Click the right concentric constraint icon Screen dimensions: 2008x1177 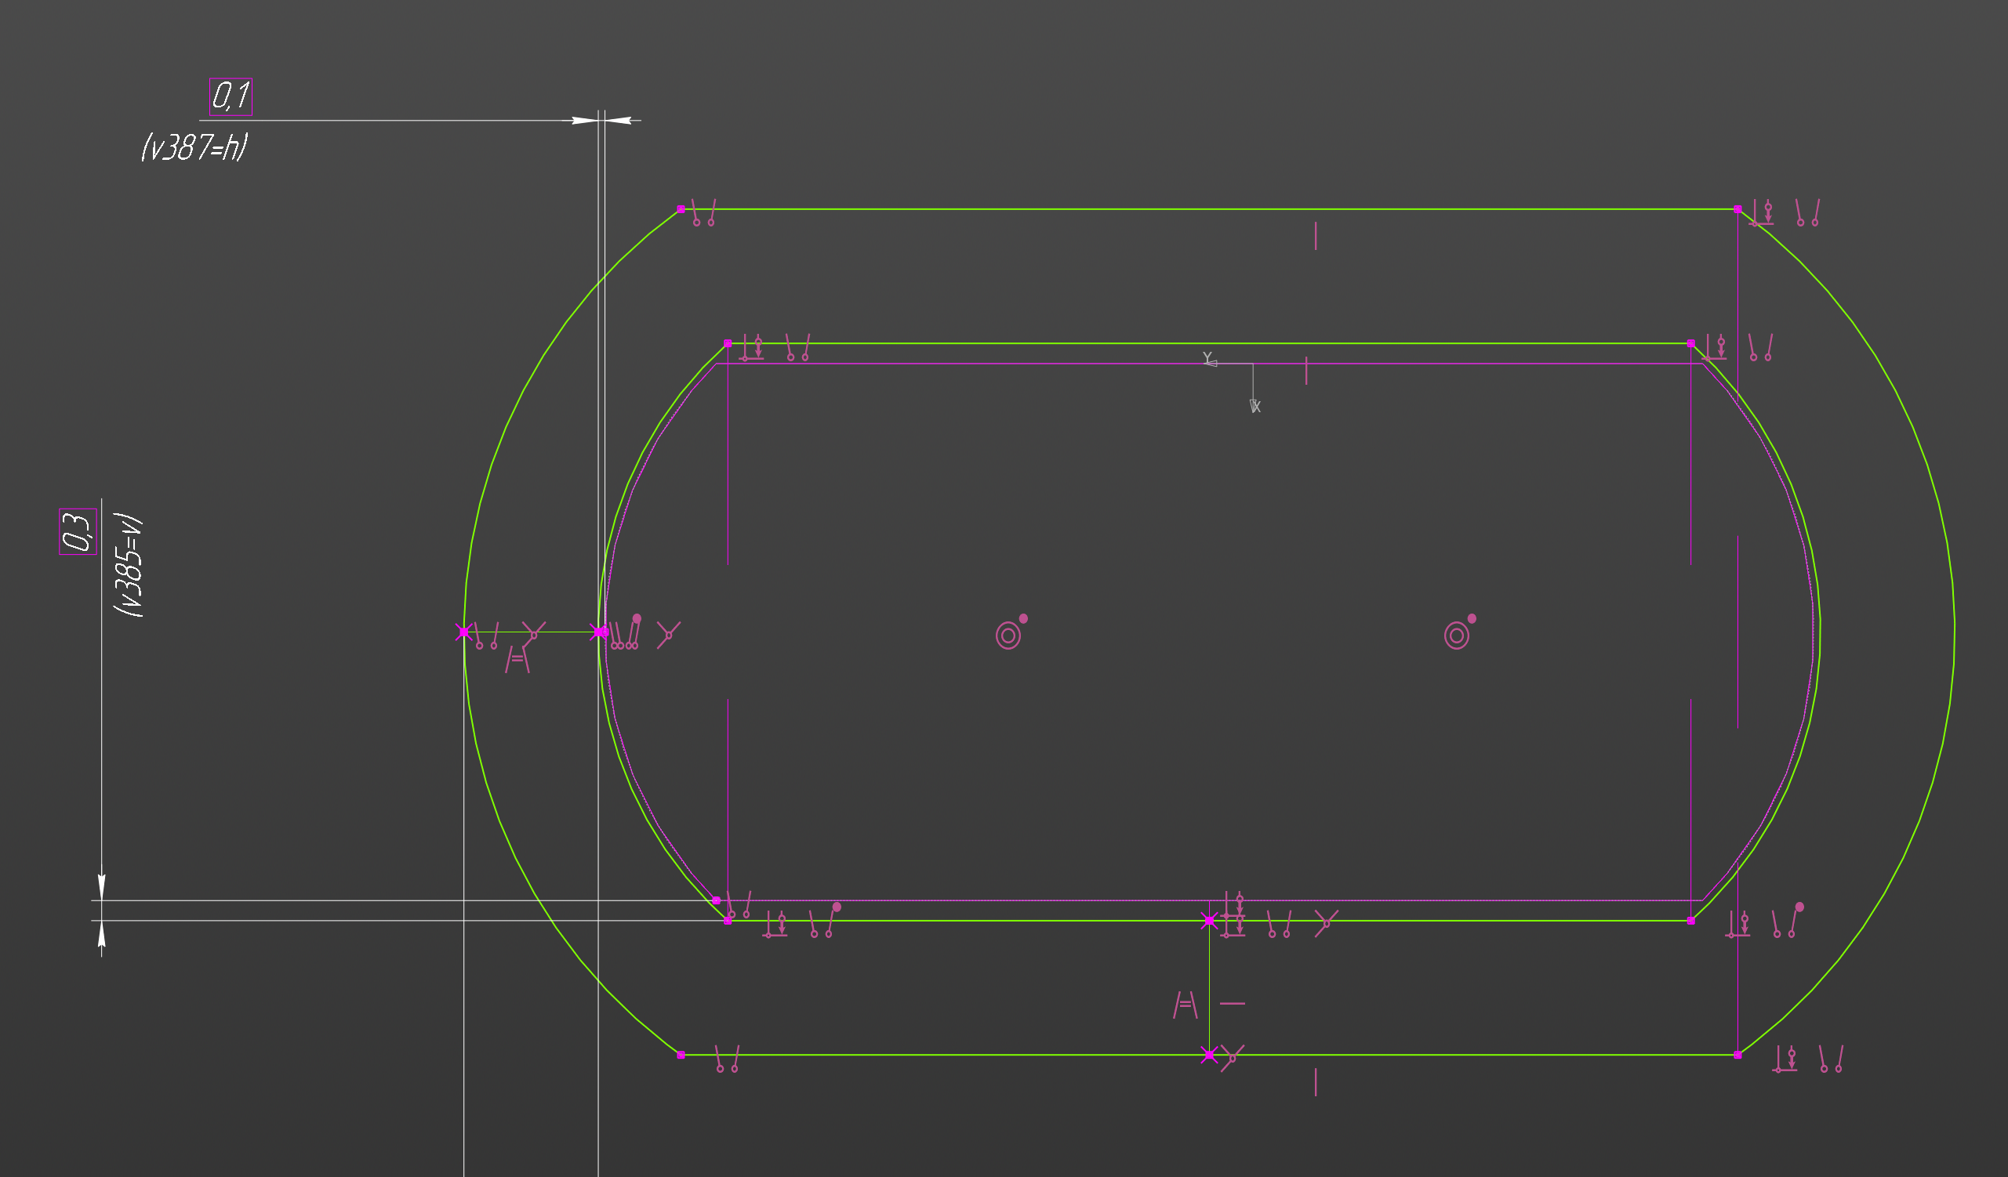1457,636
